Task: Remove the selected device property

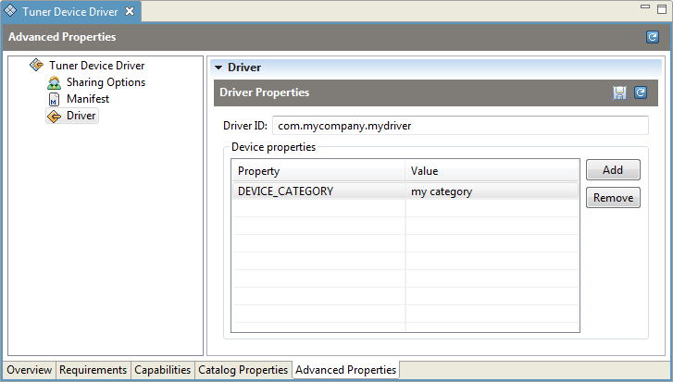Action: pos(613,198)
